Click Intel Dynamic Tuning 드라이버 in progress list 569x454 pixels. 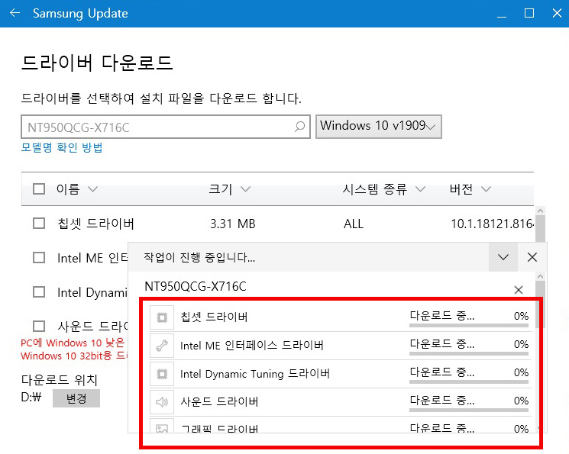255,374
